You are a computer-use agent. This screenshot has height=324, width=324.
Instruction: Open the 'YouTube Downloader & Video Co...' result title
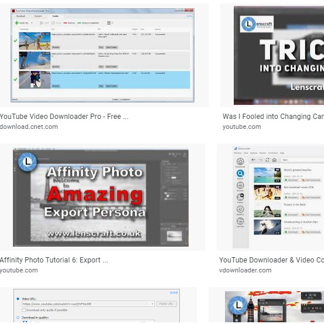tap(271, 260)
